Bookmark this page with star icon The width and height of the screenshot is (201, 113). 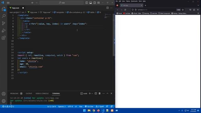point(183,10)
